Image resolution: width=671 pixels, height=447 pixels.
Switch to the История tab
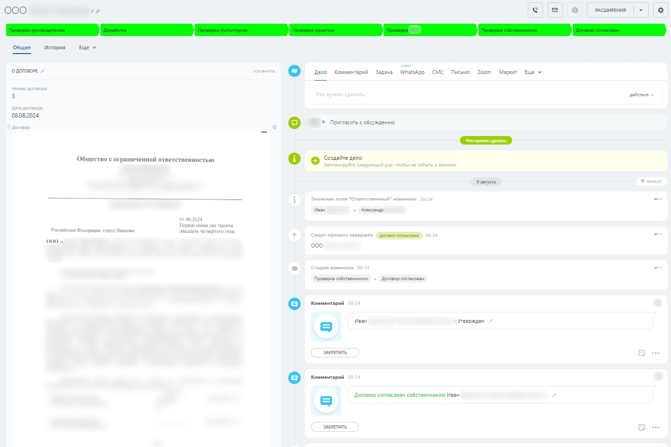click(55, 47)
